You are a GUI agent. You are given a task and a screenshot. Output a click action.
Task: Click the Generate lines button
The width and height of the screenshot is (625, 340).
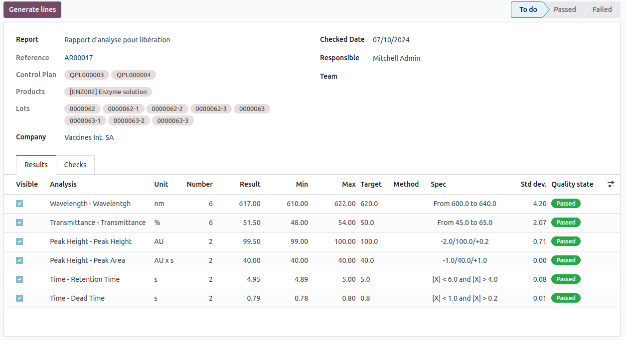[32, 9]
